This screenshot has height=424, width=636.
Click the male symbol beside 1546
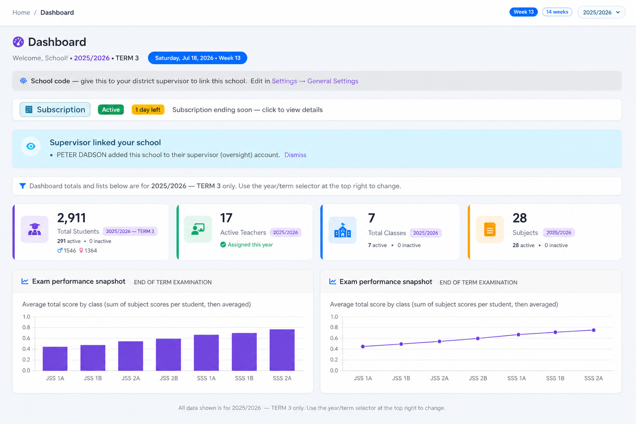(x=60, y=251)
